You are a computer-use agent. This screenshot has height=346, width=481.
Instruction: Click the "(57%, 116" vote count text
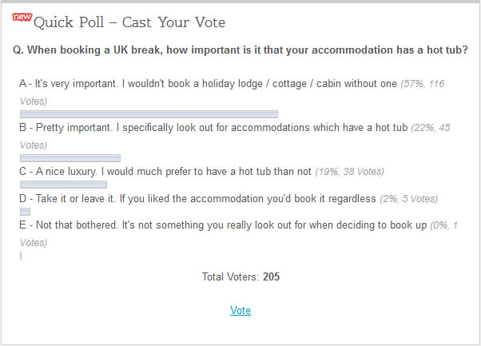pos(423,84)
